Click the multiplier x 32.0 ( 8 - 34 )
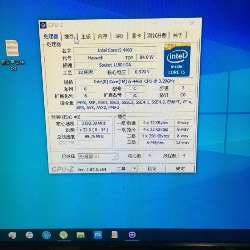This screenshot has height=250, width=250. pos(94,130)
